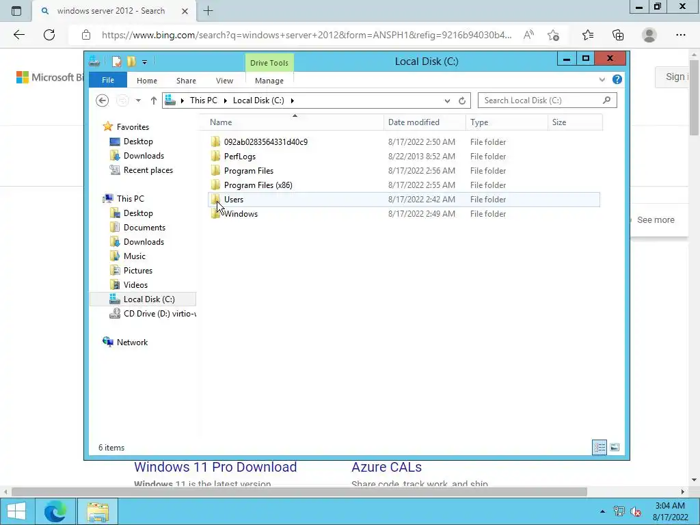Screen dimensions: 700x525
Task: Open Explorer help question mark
Action: 617,79
